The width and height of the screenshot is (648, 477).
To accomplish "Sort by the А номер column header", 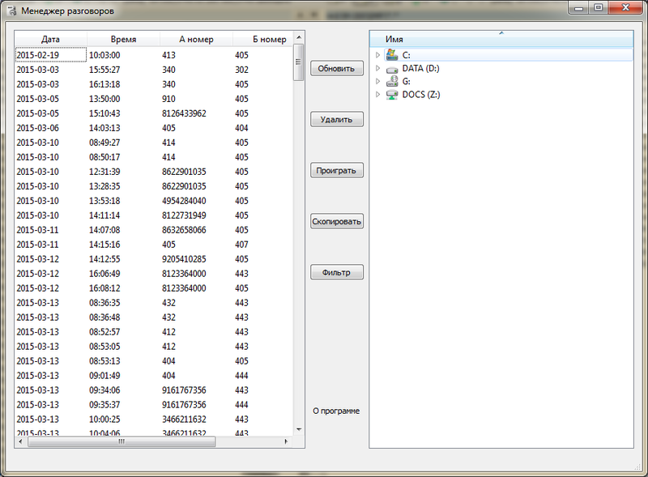I will 194,39.
